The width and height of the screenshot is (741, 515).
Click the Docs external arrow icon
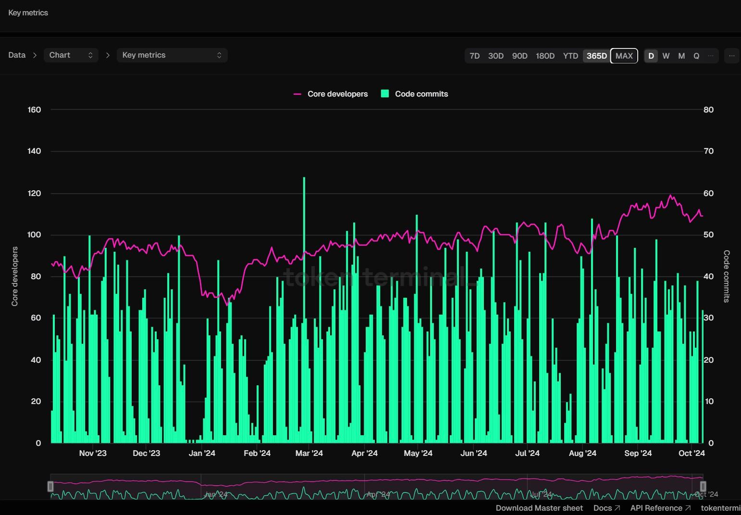(617, 508)
